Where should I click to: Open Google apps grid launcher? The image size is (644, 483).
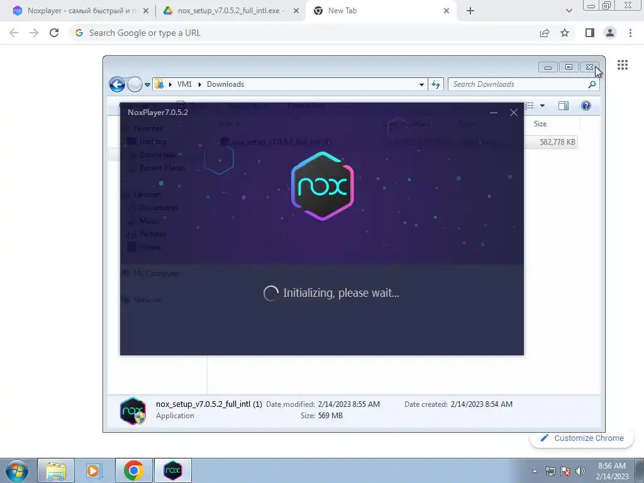click(x=623, y=65)
